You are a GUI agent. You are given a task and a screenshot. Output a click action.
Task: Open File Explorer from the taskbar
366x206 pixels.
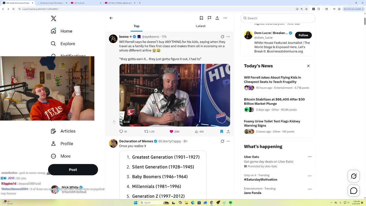pos(186,203)
